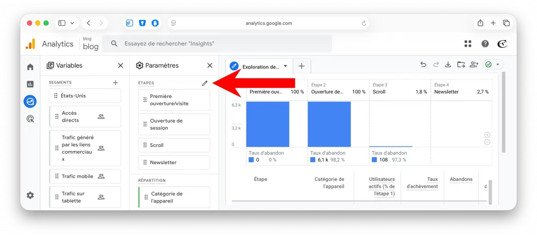This screenshot has width=537, height=237.
Task: Zoom out the funnel chart
Action: pos(487,142)
